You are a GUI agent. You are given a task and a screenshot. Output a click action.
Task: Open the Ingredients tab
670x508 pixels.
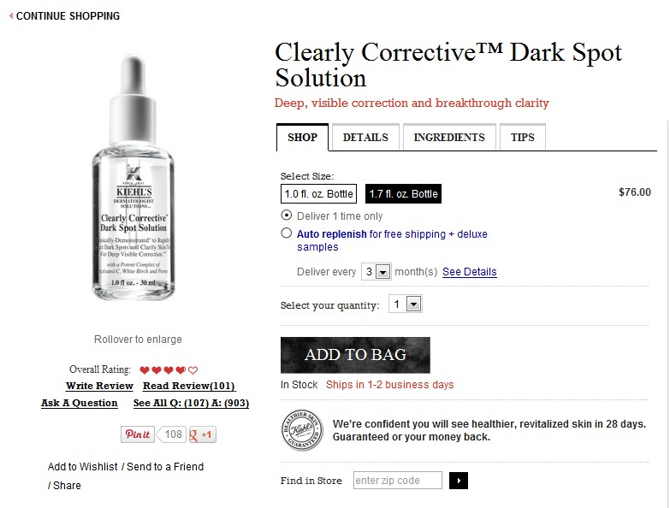coord(449,138)
